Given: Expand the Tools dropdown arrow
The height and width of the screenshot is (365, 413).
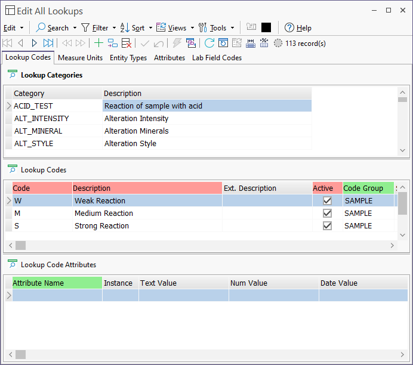Looking at the screenshot, I should click(233, 28).
